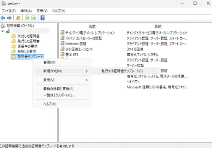Collapse the CA server tree node
Screen dimensions: 212x148
click(x=3, y=31)
